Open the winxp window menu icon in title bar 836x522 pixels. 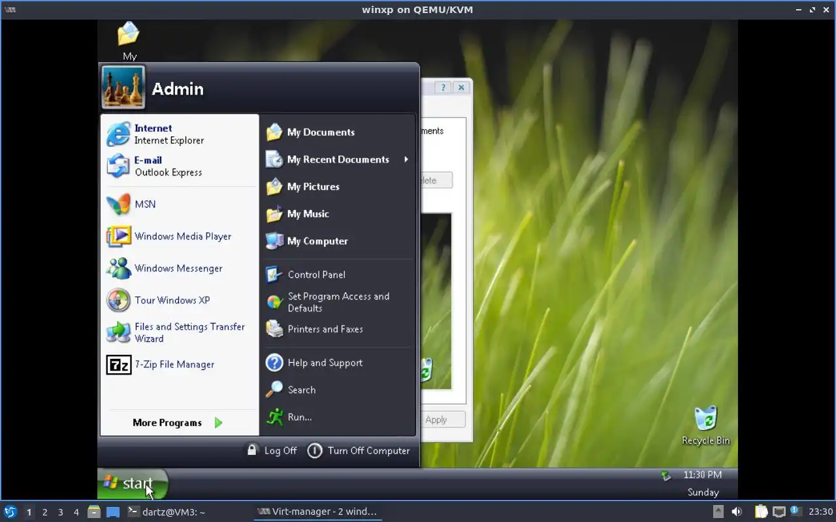pos(10,10)
